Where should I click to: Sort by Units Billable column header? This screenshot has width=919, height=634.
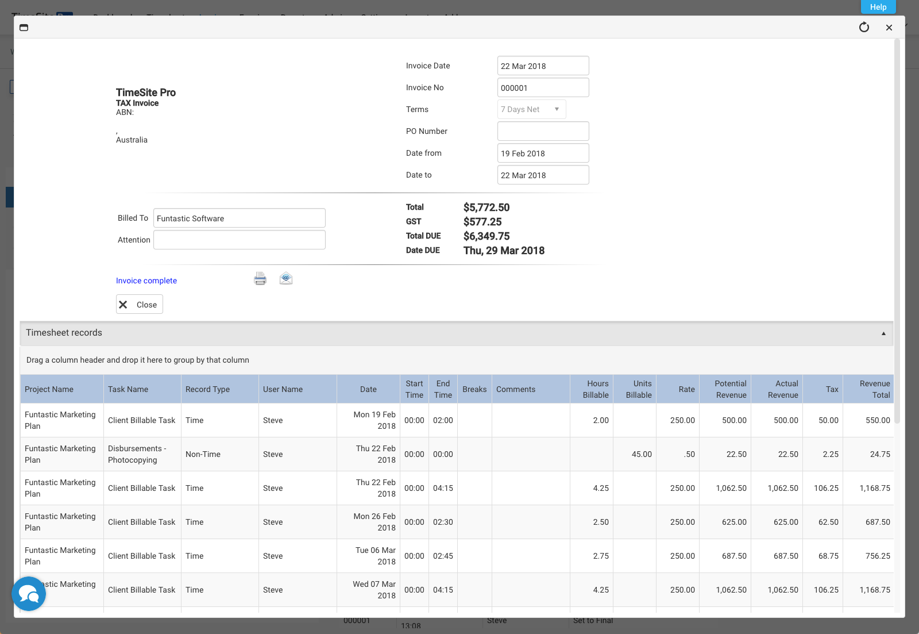click(x=635, y=389)
